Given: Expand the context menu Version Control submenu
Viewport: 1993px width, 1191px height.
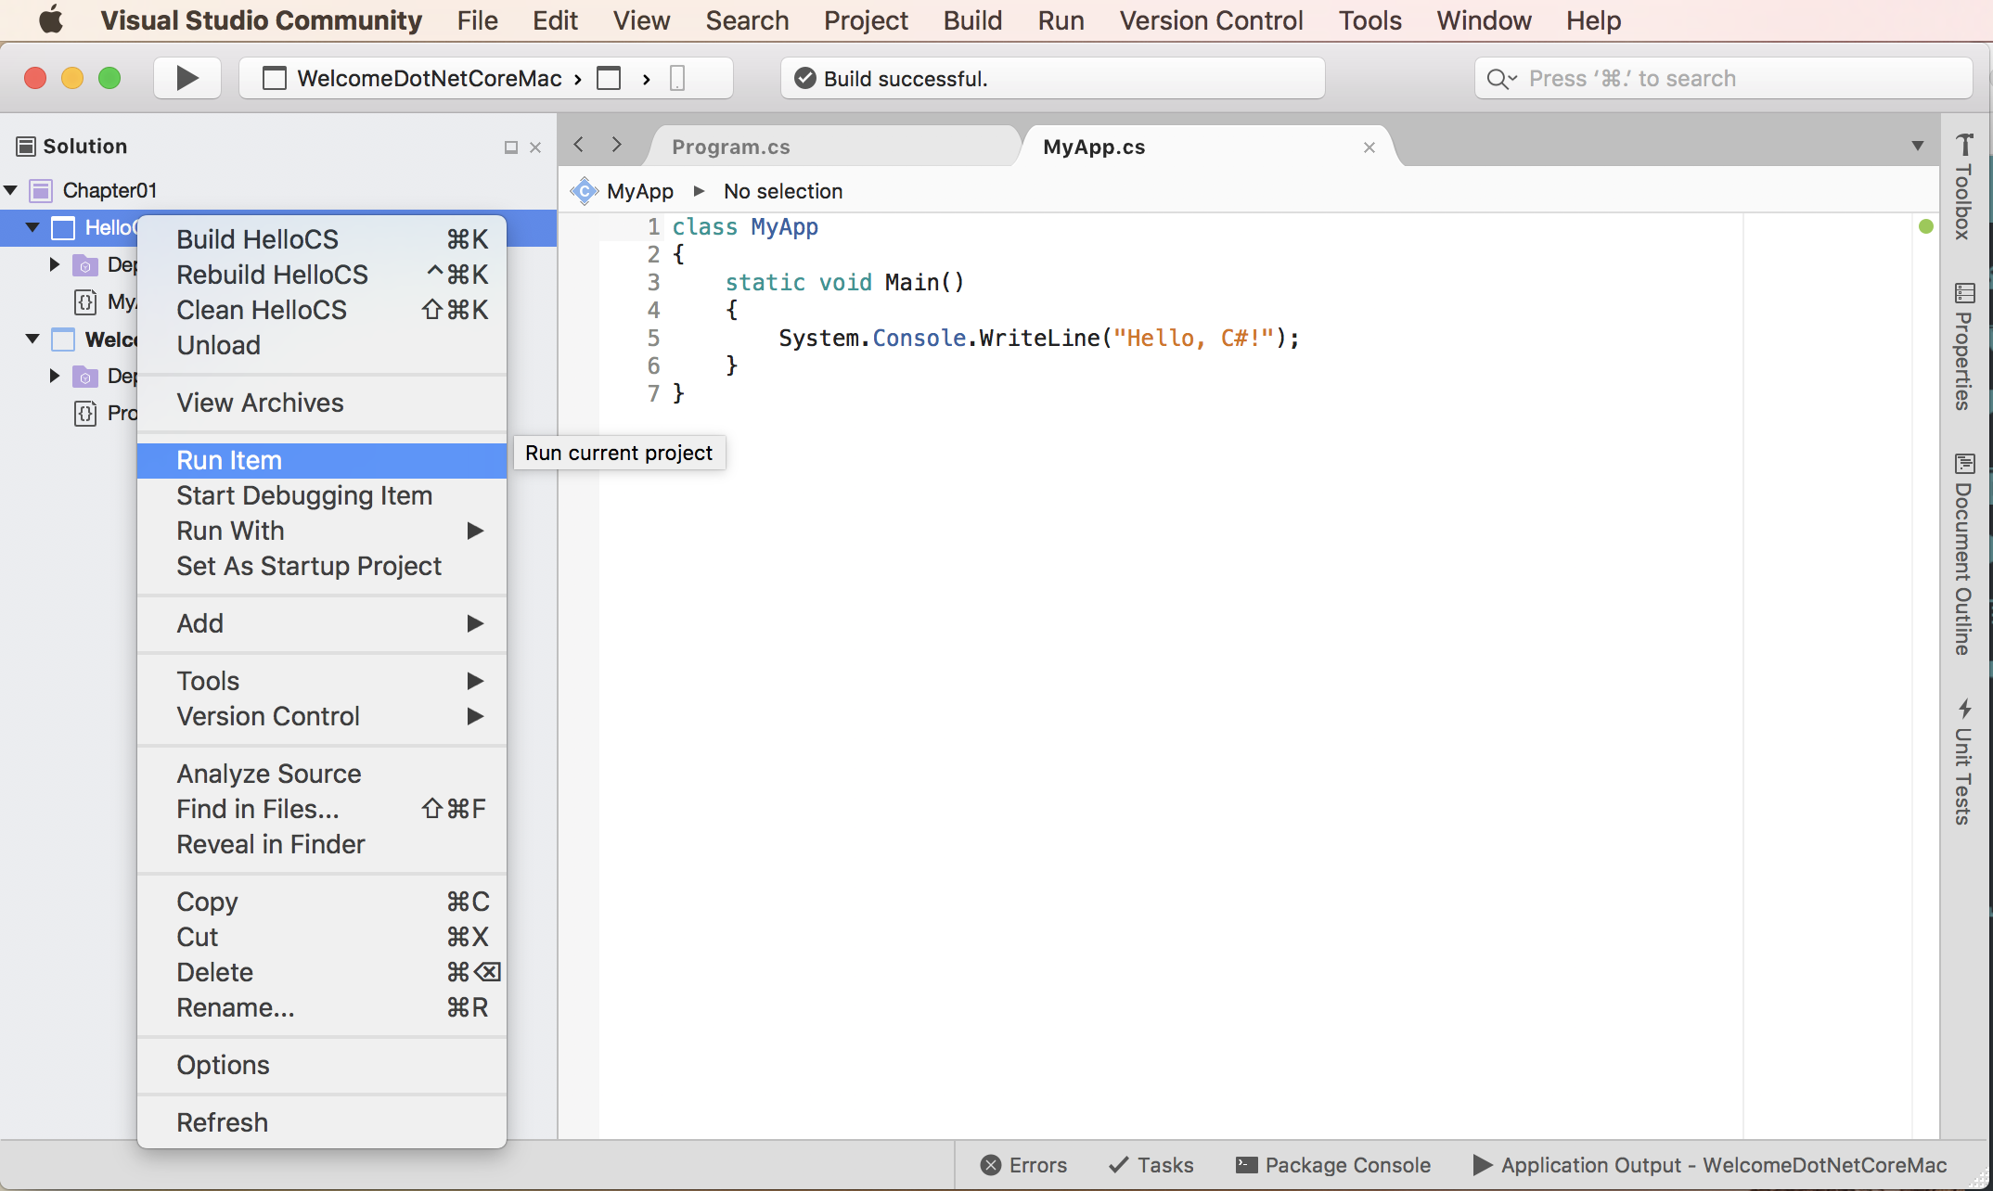Looking at the screenshot, I should tap(322, 716).
